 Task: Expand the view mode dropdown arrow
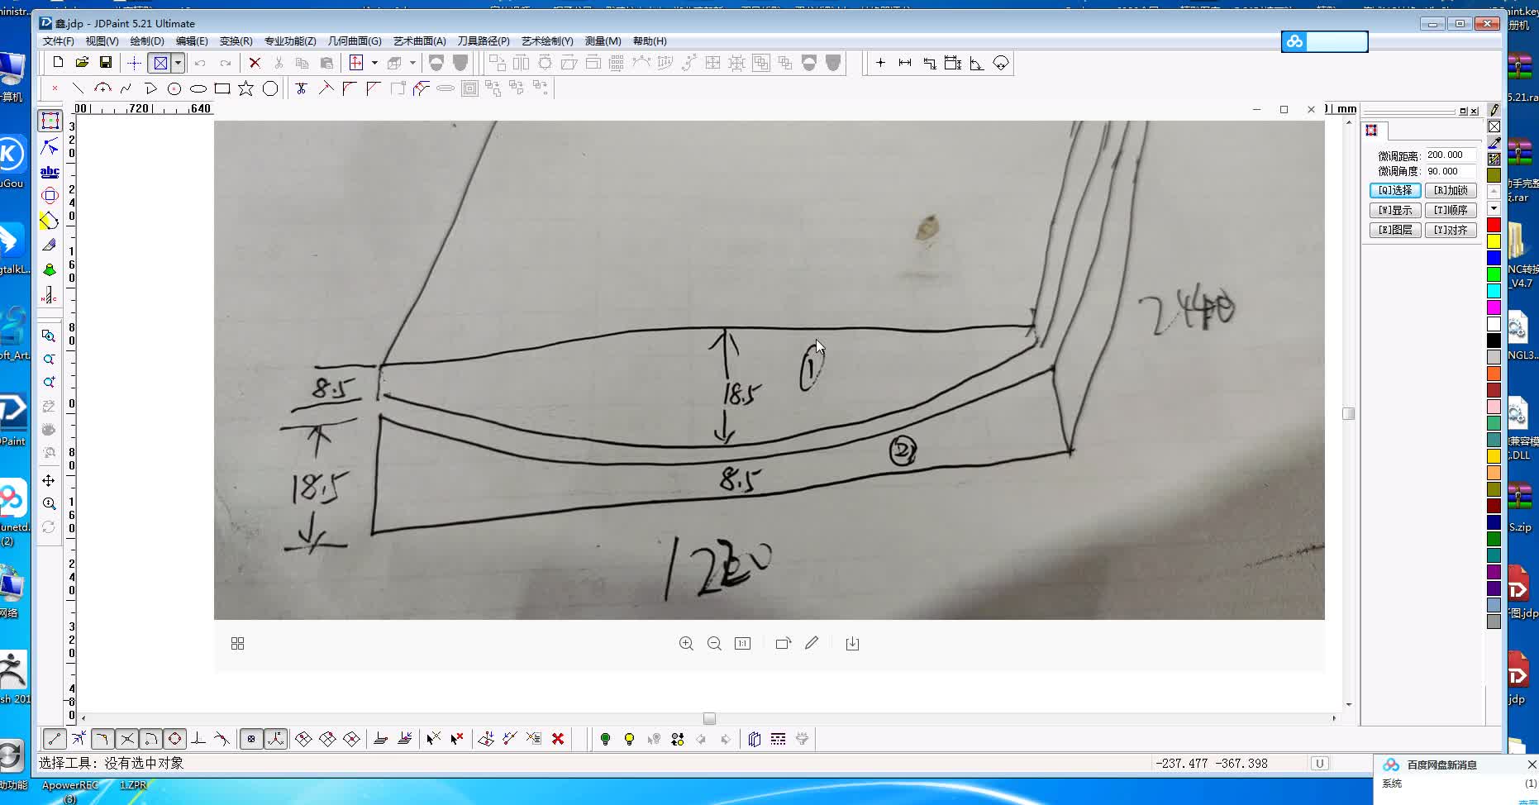[178, 63]
